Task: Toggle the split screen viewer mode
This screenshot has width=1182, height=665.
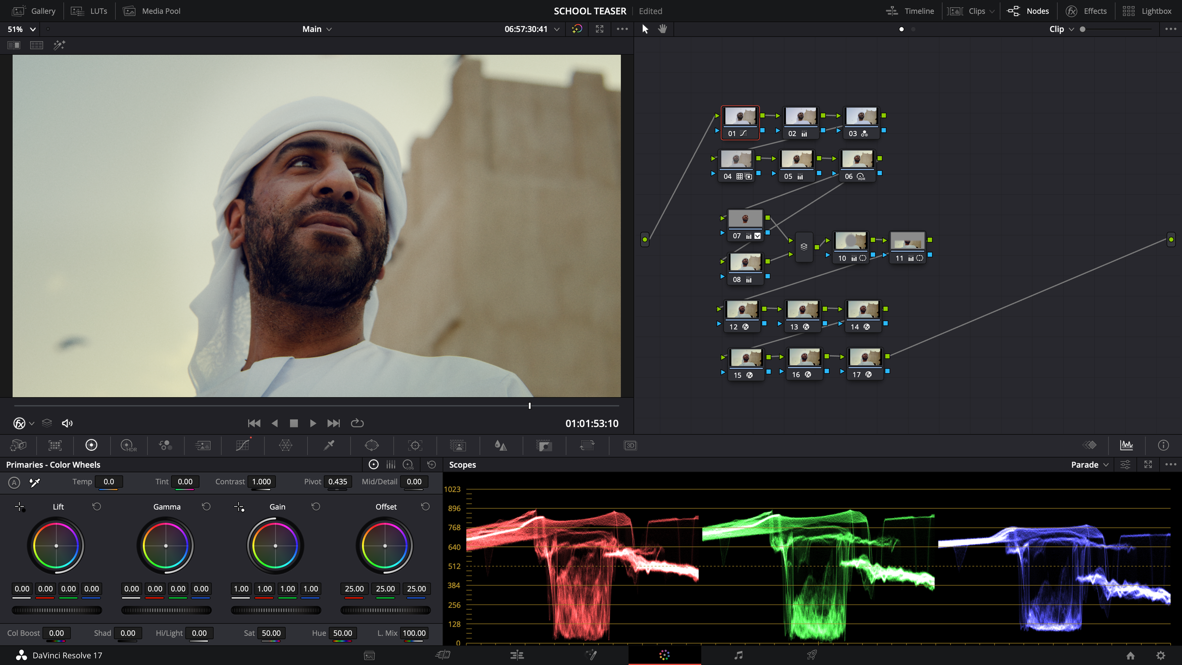Action: (x=36, y=45)
